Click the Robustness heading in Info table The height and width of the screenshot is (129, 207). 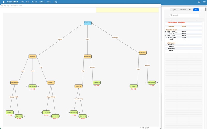[x=172, y=22]
